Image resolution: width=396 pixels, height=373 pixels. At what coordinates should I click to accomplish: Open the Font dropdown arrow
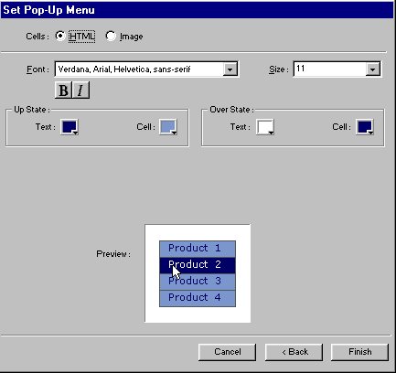point(230,69)
